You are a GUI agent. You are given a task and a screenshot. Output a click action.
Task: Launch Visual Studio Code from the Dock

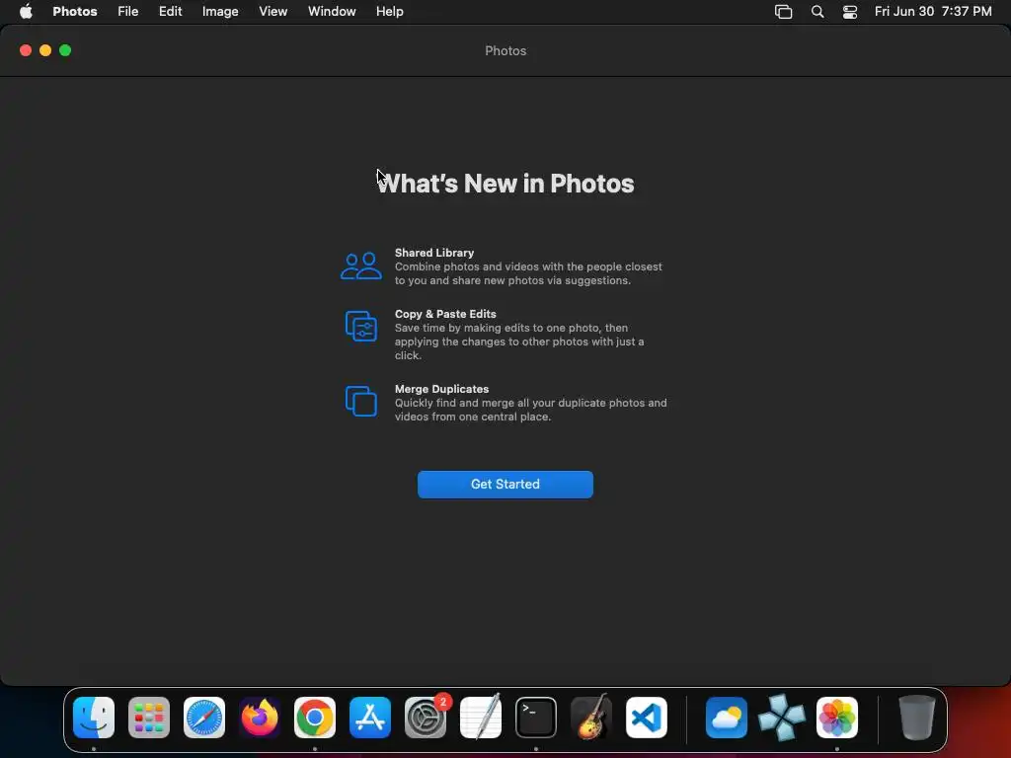click(647, 718)
